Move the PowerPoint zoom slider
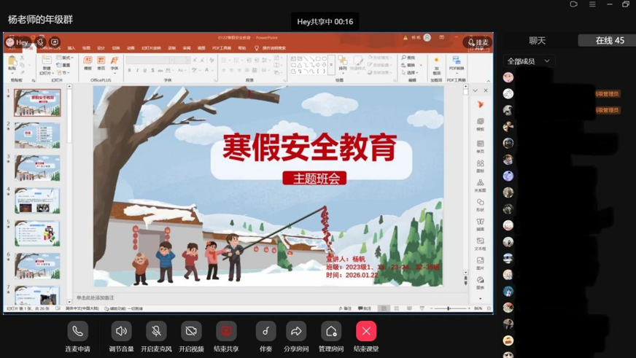 449,308
